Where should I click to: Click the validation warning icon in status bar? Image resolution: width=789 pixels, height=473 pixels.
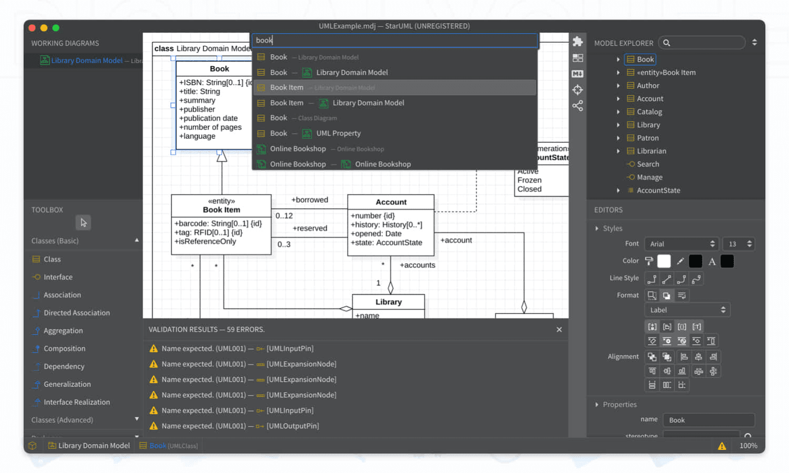(722, 446)
